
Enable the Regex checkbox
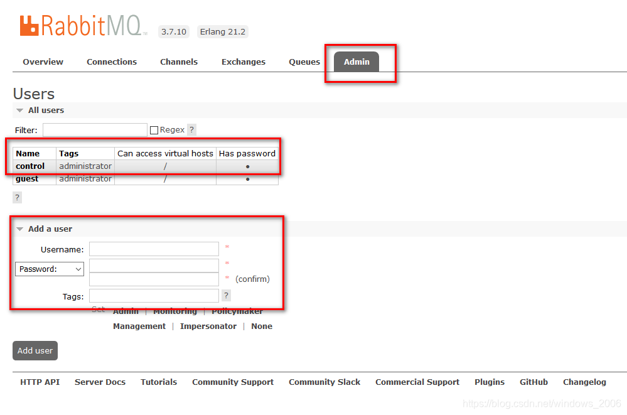coord(154,130)
